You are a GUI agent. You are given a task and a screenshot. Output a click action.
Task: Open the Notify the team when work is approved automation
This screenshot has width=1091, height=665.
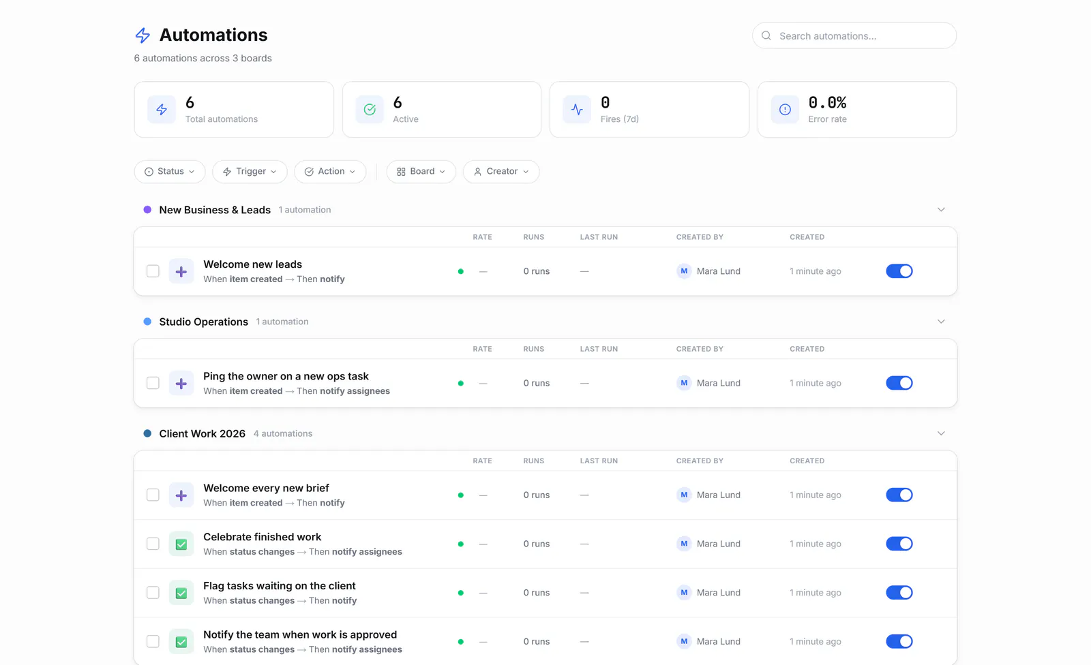(x=300, y=634)
